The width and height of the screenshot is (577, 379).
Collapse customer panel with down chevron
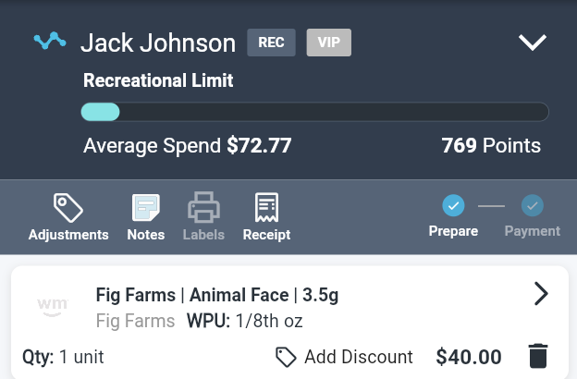[x=533, y=43]
